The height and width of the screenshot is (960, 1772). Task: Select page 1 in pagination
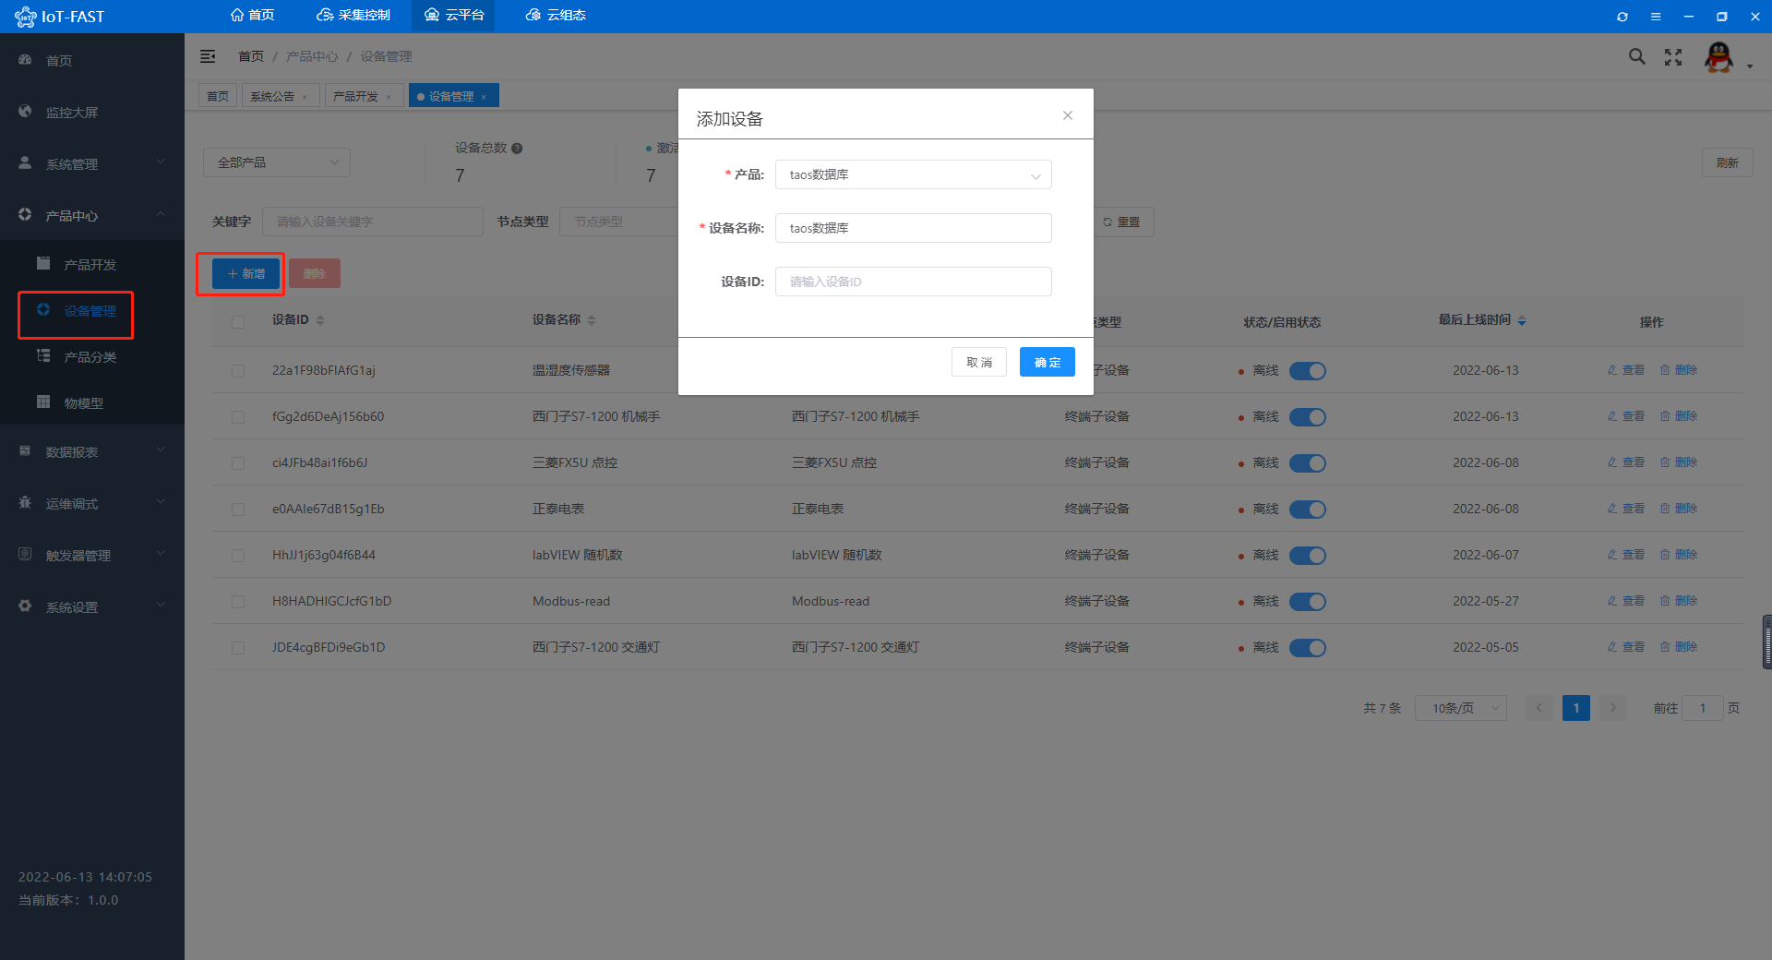pyautogui.click(x=1575, y=708)
